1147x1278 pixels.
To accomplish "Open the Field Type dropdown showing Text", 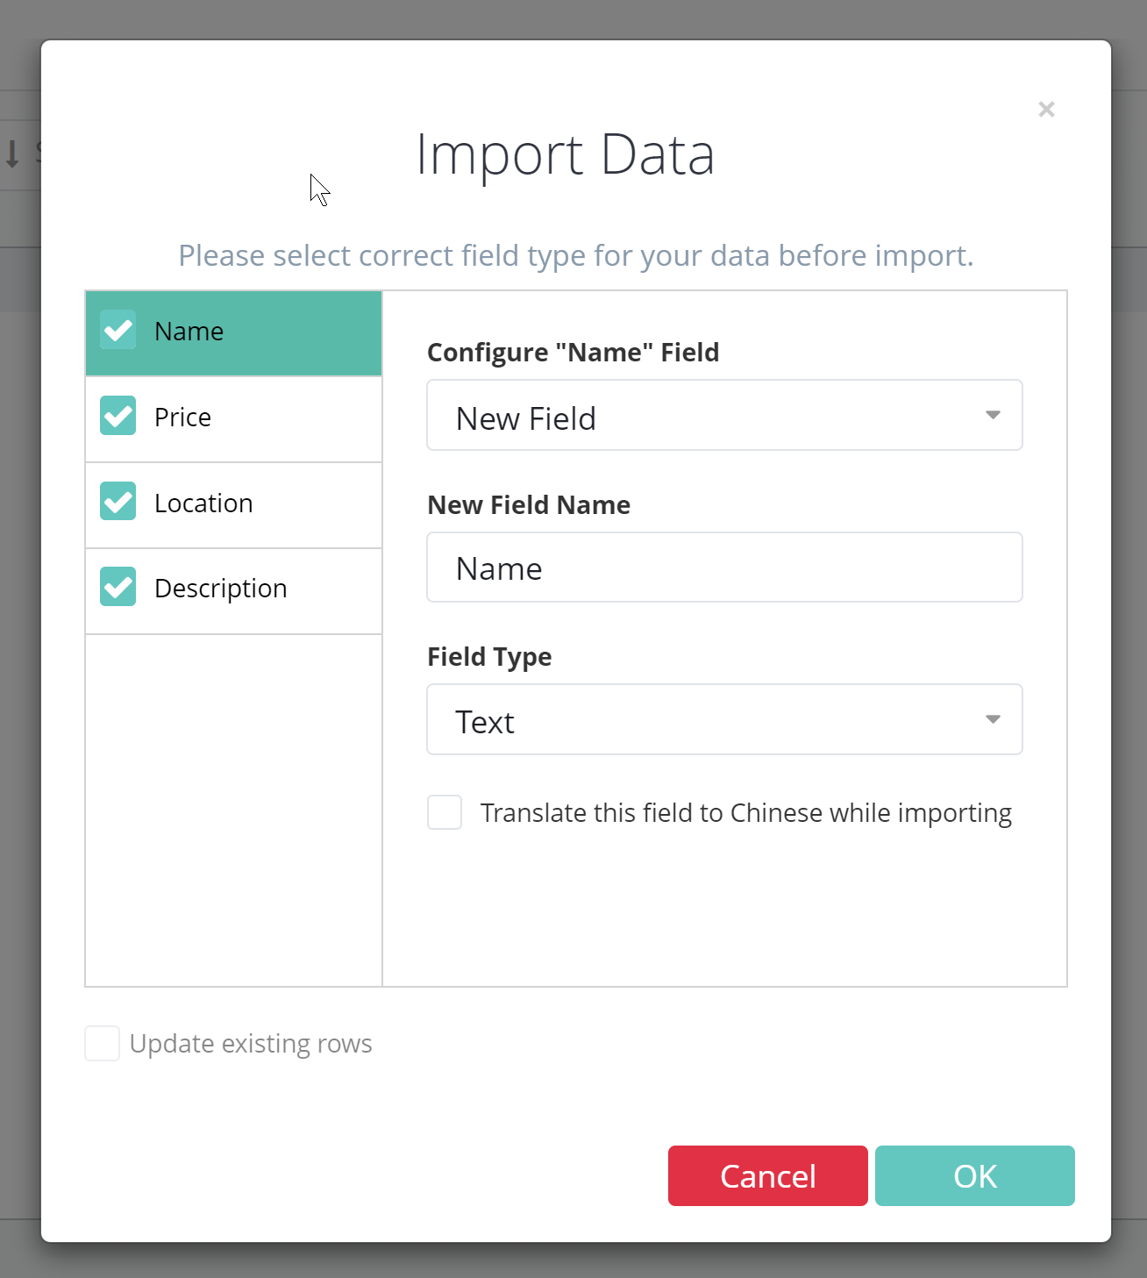I will (702, 720).
